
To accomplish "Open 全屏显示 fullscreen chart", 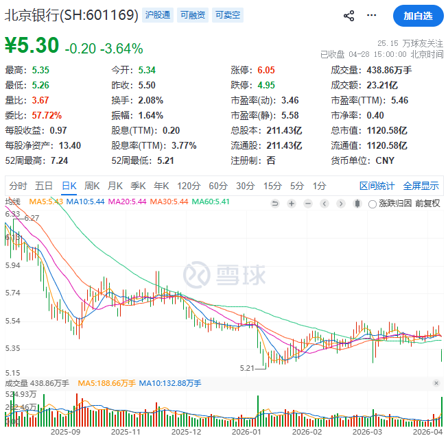I will tap(421, 186).
